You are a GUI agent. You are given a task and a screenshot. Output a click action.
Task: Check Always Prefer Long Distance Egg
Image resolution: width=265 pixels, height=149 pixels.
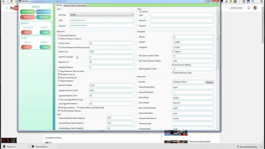78,108
